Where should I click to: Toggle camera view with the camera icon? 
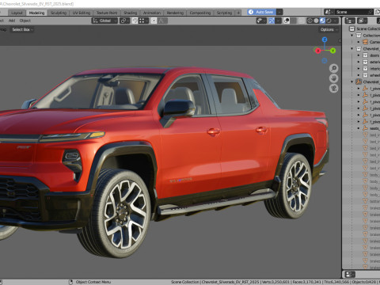tap(334, 89)
